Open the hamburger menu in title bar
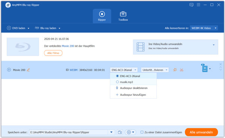 click(x=198, y=5)
